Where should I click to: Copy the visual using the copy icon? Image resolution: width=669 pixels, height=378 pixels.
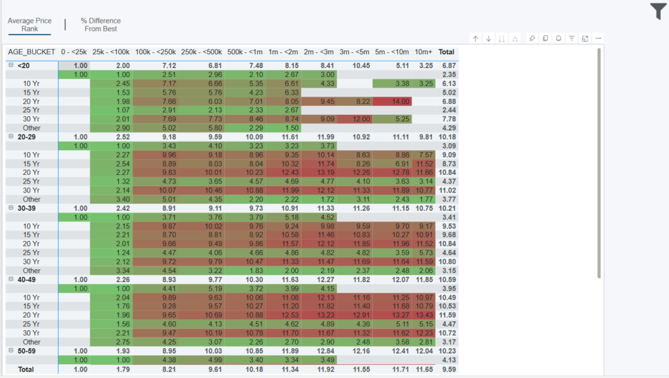tap(546, 39)
